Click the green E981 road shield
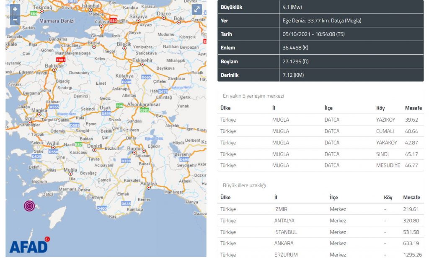This screenshot has width=429, height=258. coord(145,110)
